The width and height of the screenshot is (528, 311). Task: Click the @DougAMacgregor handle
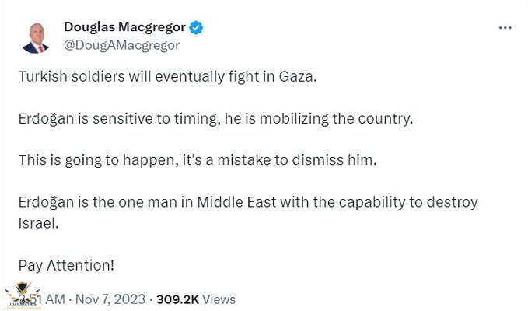pos(121,45)
